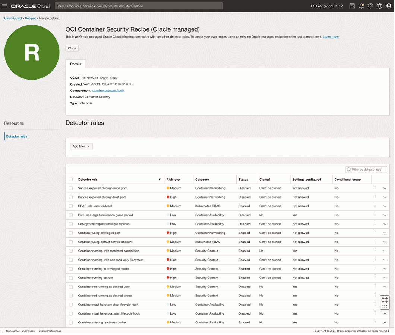The width and height of the screenshot is (395, 335).
Task: Launch Cloud Shell from the top bar
Action: pos(352,6)
